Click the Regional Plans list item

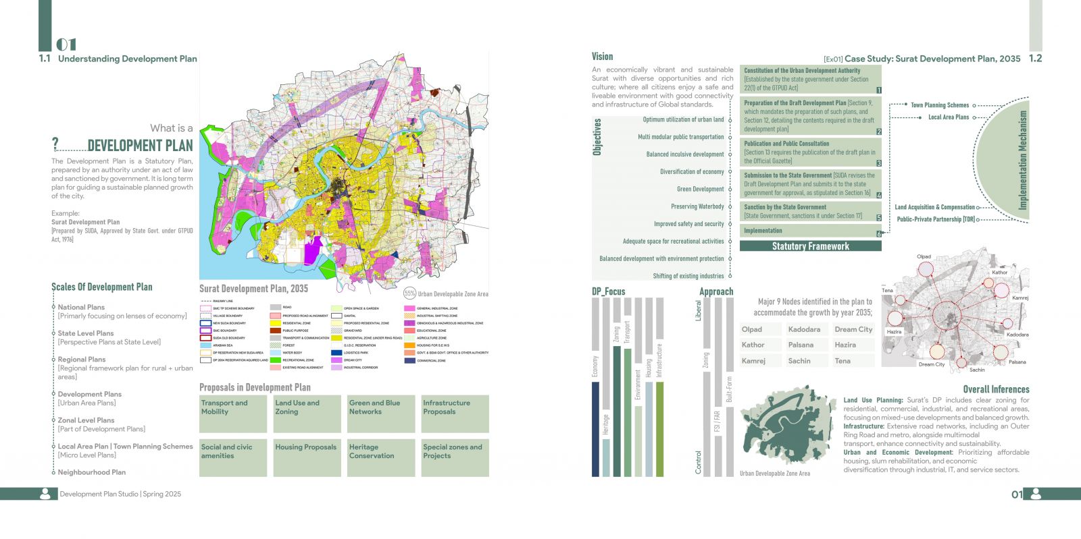tap(125, 368)
